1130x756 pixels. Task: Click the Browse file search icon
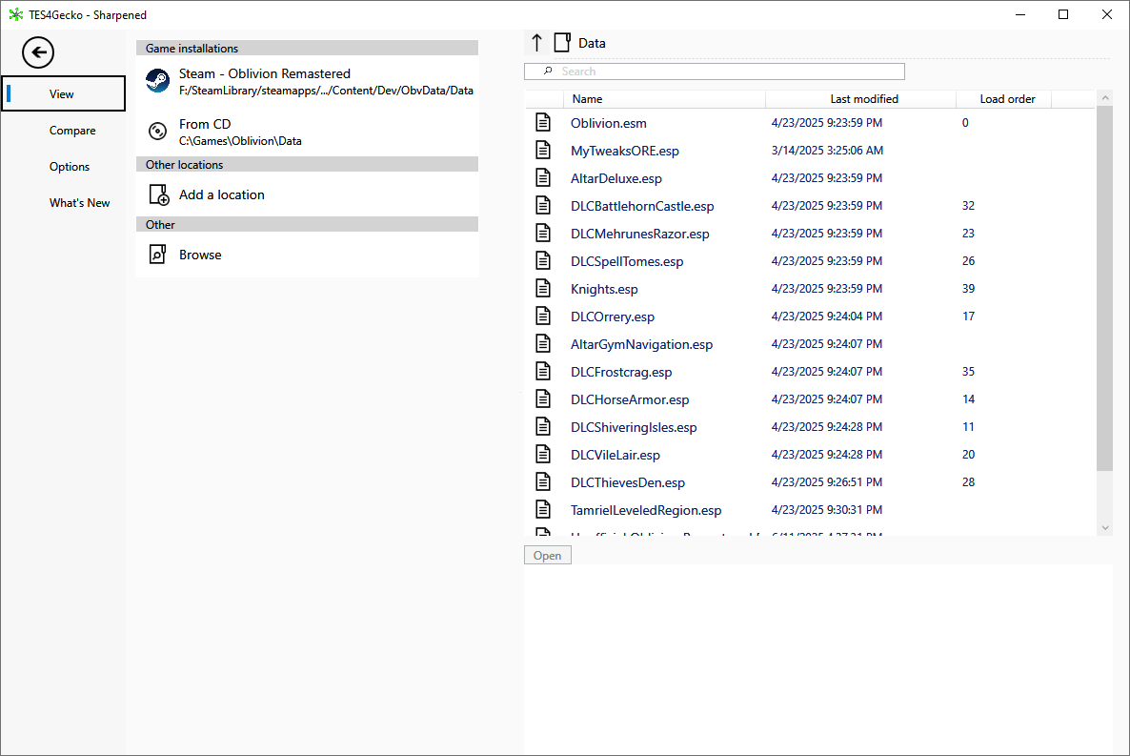click(158, 254)
